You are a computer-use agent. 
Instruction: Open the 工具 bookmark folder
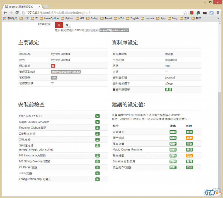point(185,18)
